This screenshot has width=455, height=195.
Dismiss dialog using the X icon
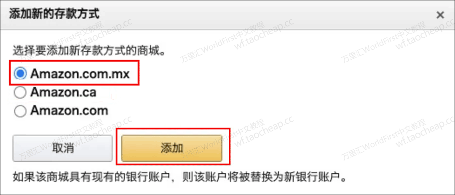click(x=440, y=15)
